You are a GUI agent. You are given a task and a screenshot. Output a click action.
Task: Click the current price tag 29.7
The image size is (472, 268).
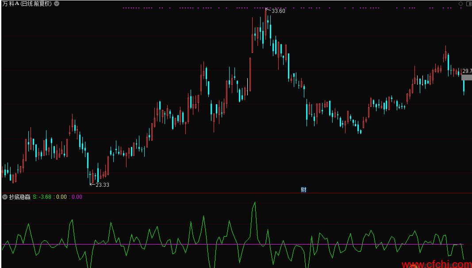coord(467,71)
